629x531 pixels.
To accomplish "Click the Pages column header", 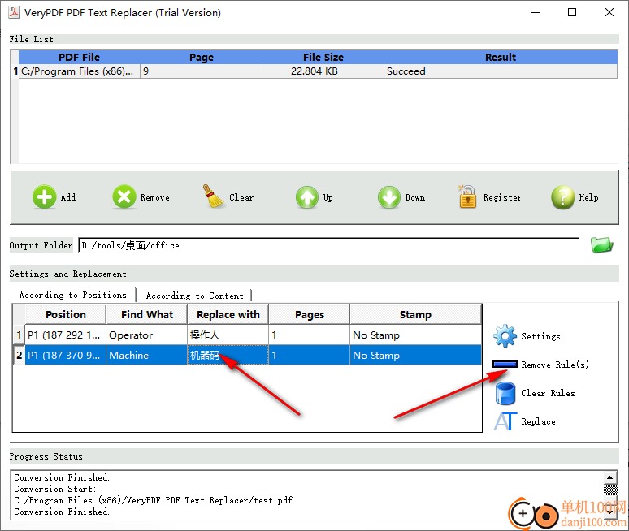I will click(310, 314).
